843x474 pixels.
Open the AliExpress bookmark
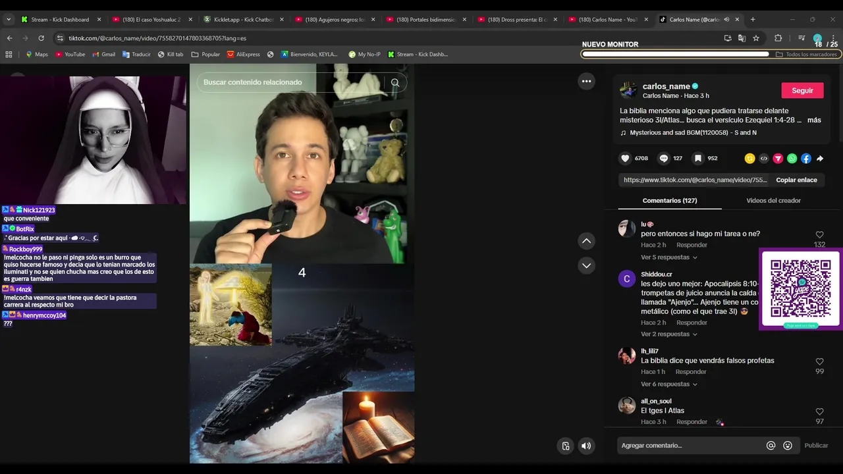(243, 54)
